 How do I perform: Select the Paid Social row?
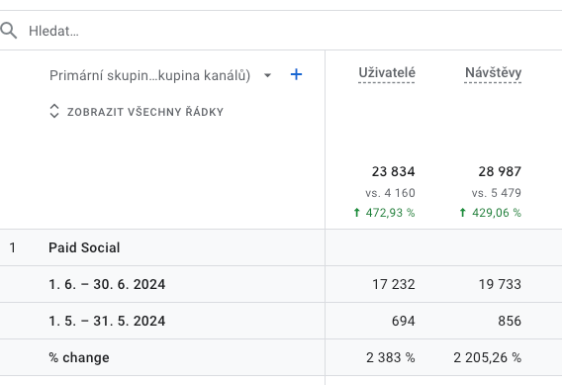[281, 247]
